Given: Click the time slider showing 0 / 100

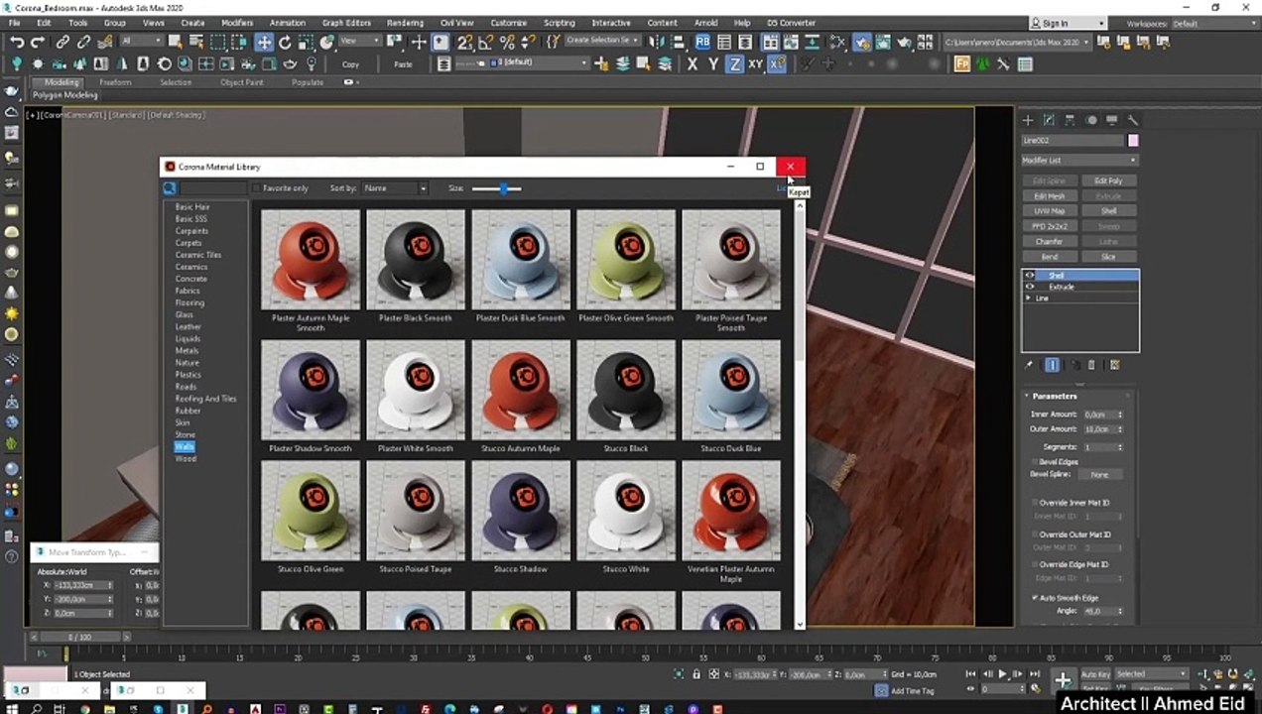Looking at the screenshot, I should (x=79, y=637).
